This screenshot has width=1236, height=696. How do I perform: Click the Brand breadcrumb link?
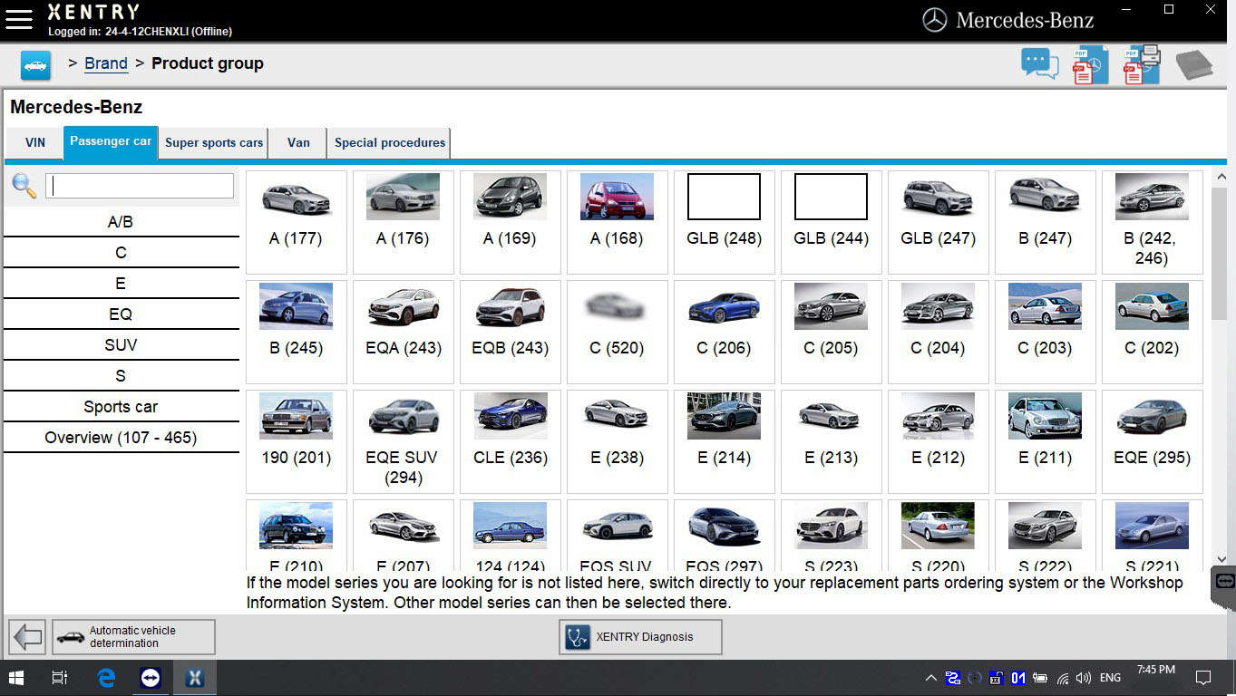tap(106, 63)
